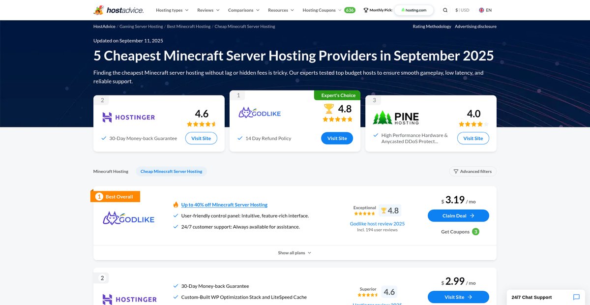This screenshot has height=305, width=590.
Task: Click the Advanced filters funnel icon
Action: click(456, 171)
